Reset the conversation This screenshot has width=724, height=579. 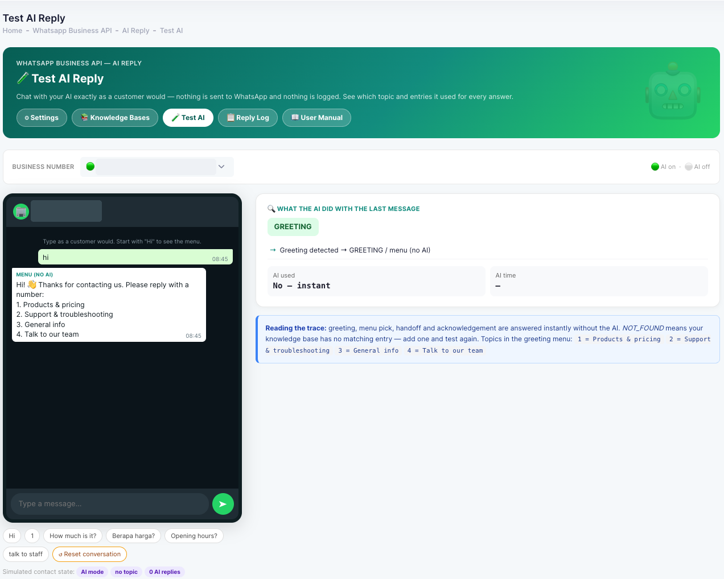(89, 554)
